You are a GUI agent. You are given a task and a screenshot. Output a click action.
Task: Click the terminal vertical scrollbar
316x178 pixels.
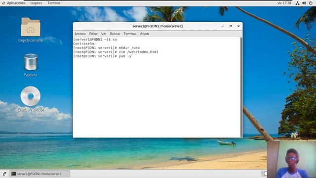(241, 87)
